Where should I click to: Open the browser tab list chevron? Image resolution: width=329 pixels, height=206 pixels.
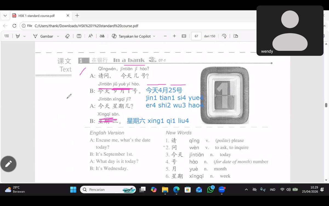tap(5, 16)
